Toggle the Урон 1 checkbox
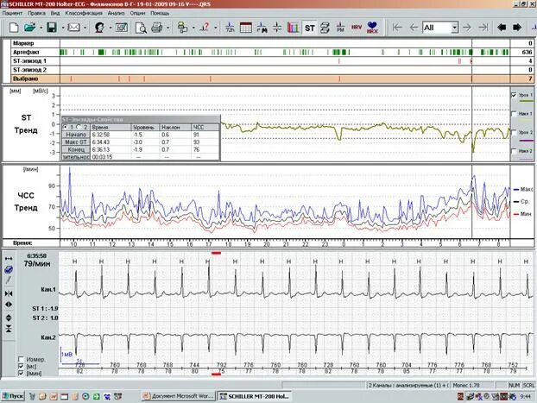Screen dimensions: 537x403 [514, 95]
